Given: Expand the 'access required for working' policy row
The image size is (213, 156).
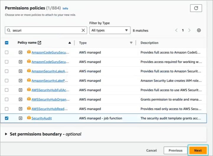Looking at the screenshot, I should coord(20,62).
